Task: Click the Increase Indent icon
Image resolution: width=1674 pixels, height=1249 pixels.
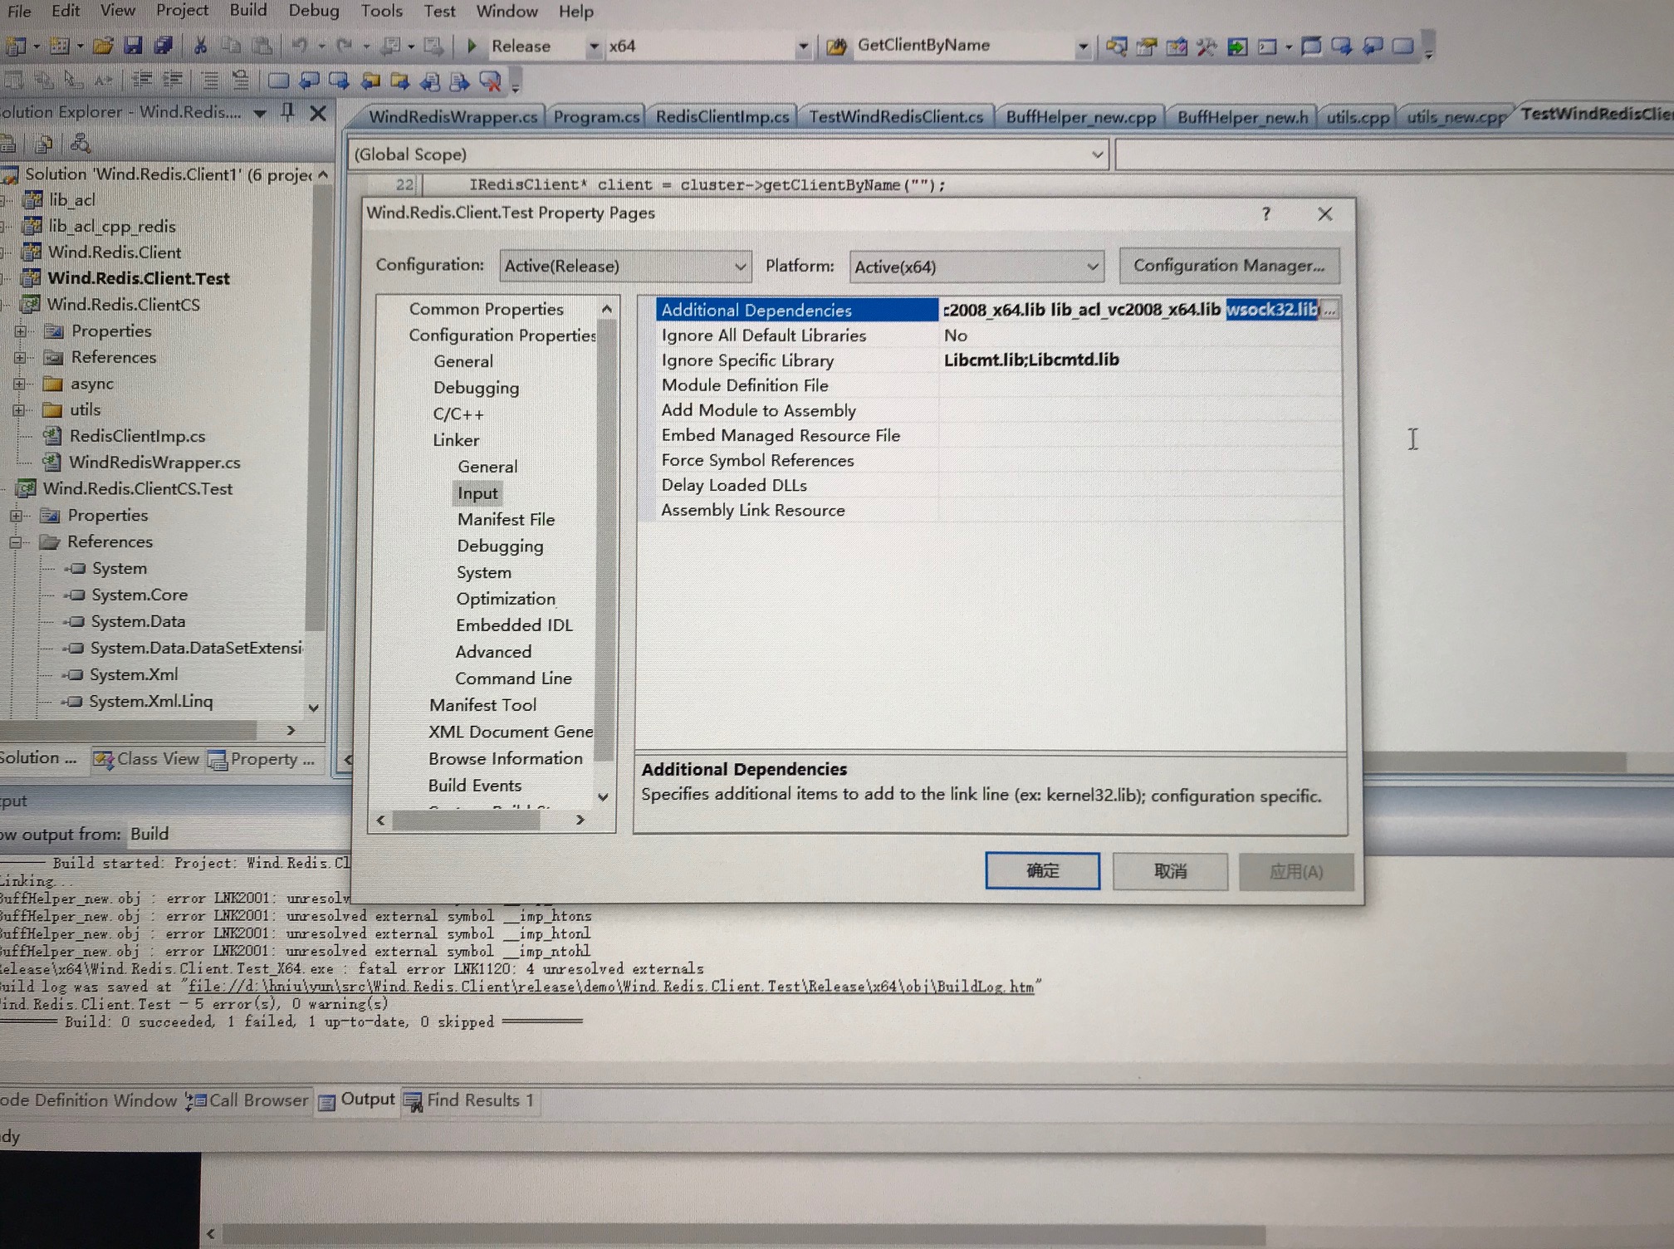Action: click(173, 80)
